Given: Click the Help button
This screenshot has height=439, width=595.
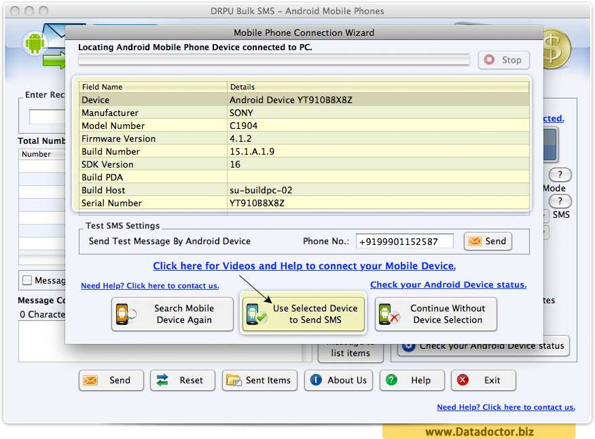Looking at the screenshot, I should pyautogui.click(x=412, y=380).
